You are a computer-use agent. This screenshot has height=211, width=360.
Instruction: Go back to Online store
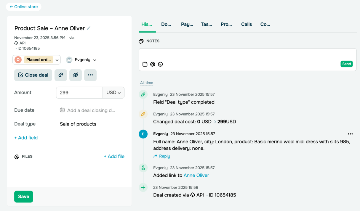point(24,7)
